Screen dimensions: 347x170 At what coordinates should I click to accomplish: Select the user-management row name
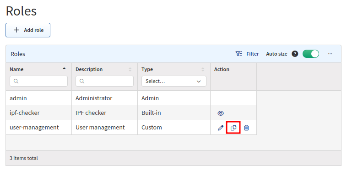coord(34,127)
